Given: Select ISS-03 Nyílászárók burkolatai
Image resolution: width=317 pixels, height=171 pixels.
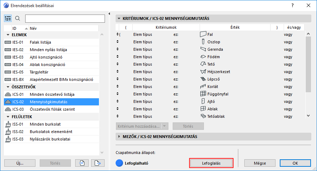Looking at the screenshot, I should [x=51, y=139].
